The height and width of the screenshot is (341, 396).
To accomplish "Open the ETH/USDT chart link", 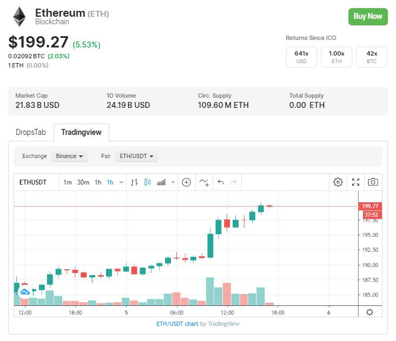I will pyautogui.click(x=177, y=324).
